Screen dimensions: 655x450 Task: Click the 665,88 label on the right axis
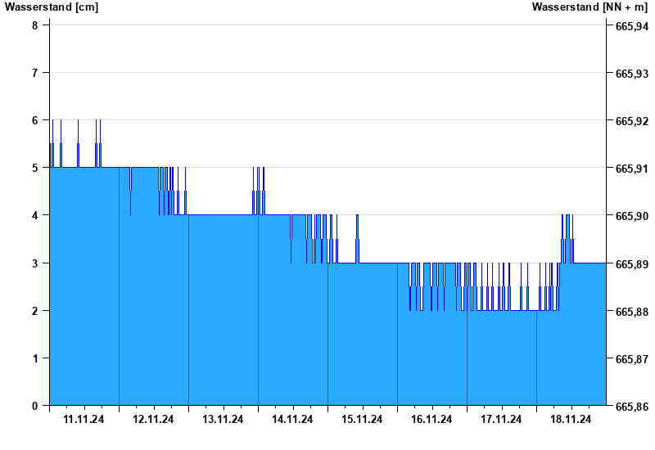pyautogui.click(x=631, y=312)
